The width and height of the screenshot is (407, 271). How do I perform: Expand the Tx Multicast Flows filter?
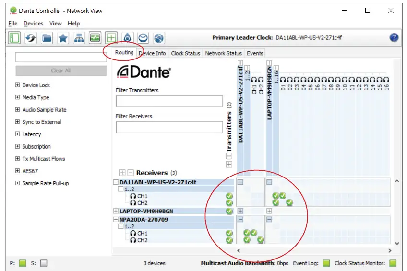tap(17, 158)
